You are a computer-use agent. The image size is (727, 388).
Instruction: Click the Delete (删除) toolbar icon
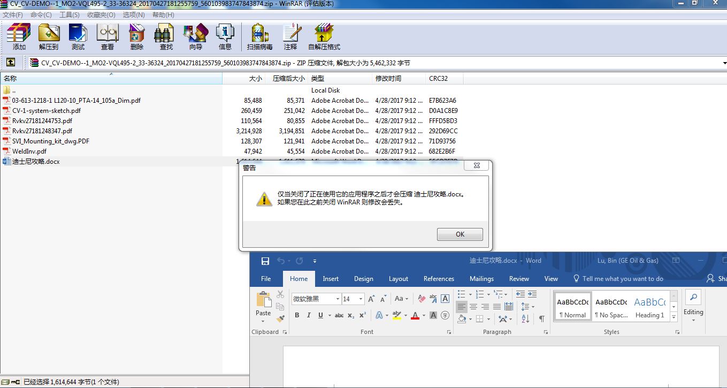point(137,36)
